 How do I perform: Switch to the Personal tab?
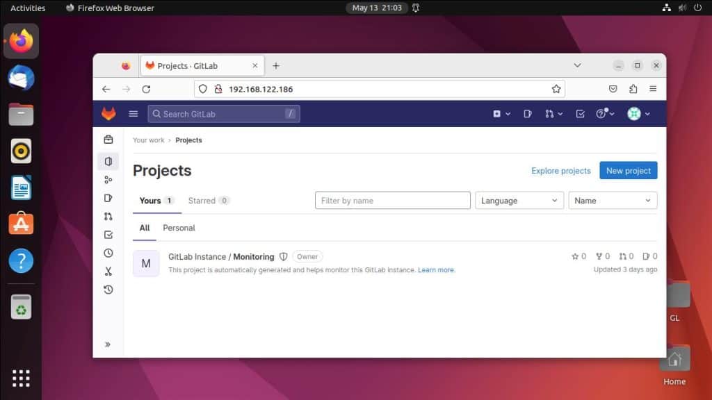click(x=179, y=228)
